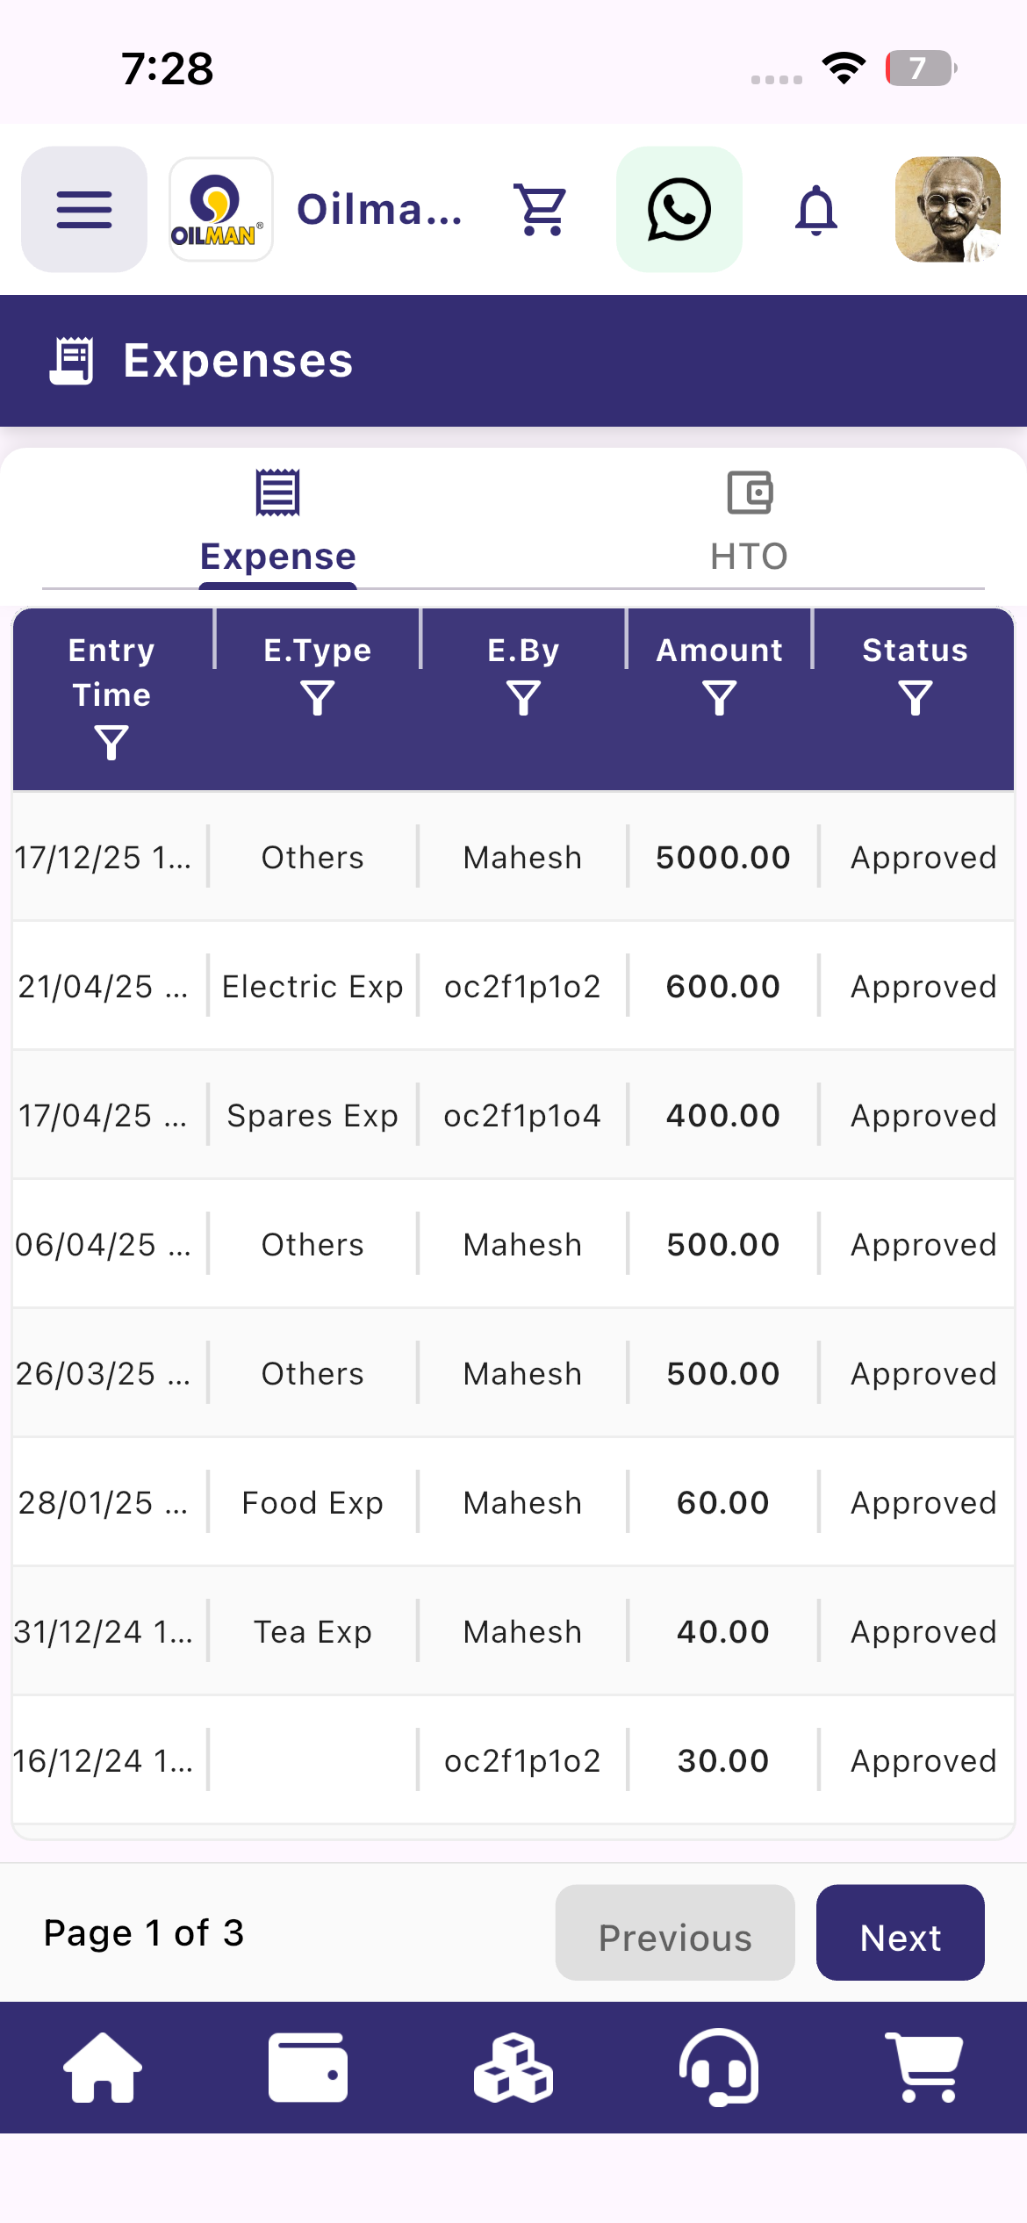Filter the Status column
Image resolution: width=1027 pixels, height=2223 pixels.
pos(916,699)
